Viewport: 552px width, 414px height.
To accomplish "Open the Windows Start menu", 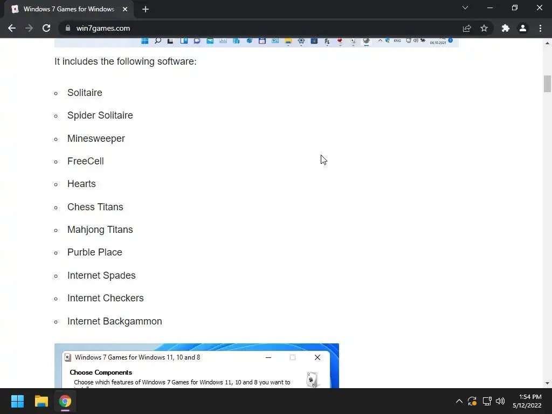I will coord(17,401).
